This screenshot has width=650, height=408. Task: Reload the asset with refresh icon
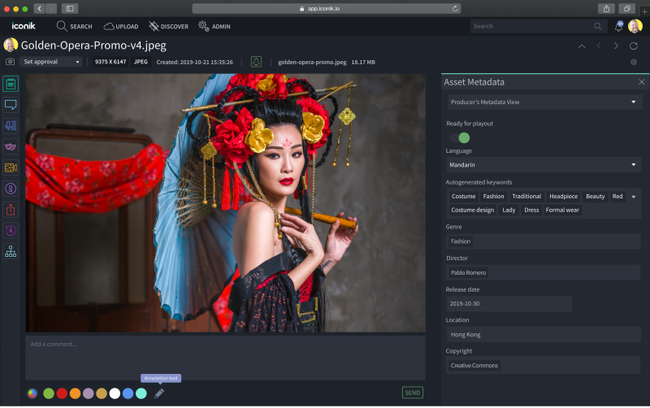(634, 46)
